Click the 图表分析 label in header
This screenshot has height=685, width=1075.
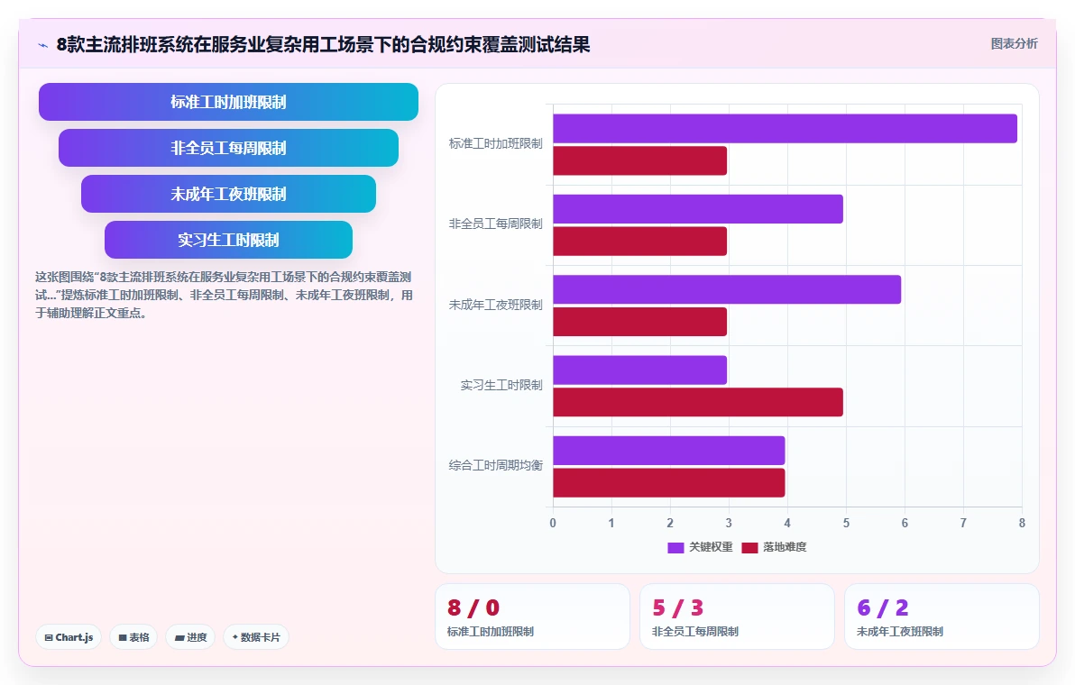1014,44
